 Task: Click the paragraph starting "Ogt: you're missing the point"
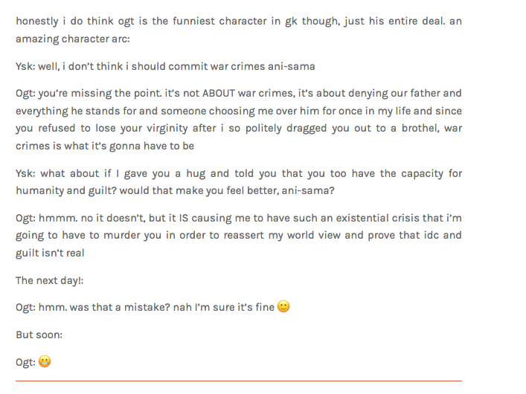tap(239, 120)
